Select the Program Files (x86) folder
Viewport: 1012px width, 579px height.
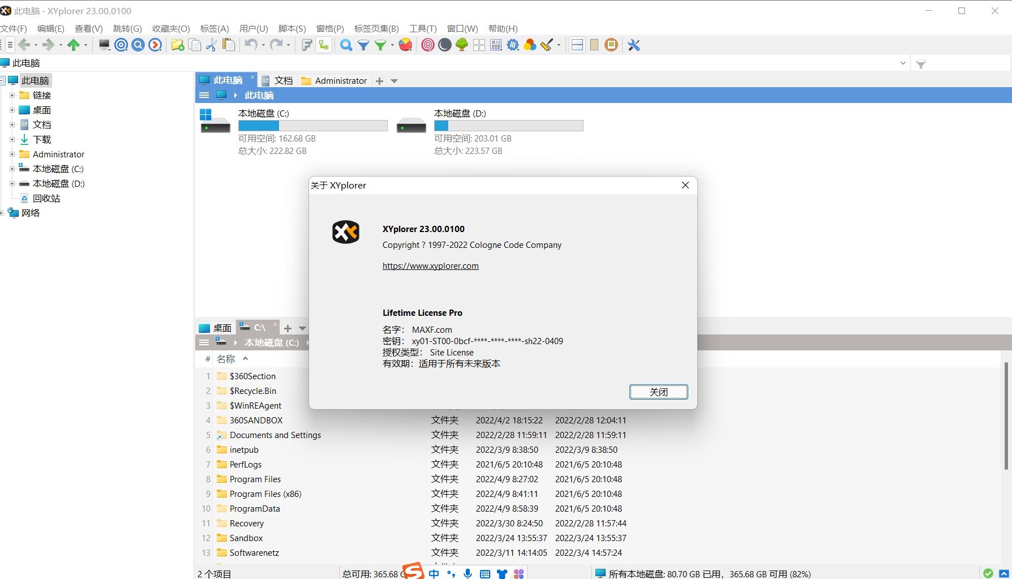265,494
